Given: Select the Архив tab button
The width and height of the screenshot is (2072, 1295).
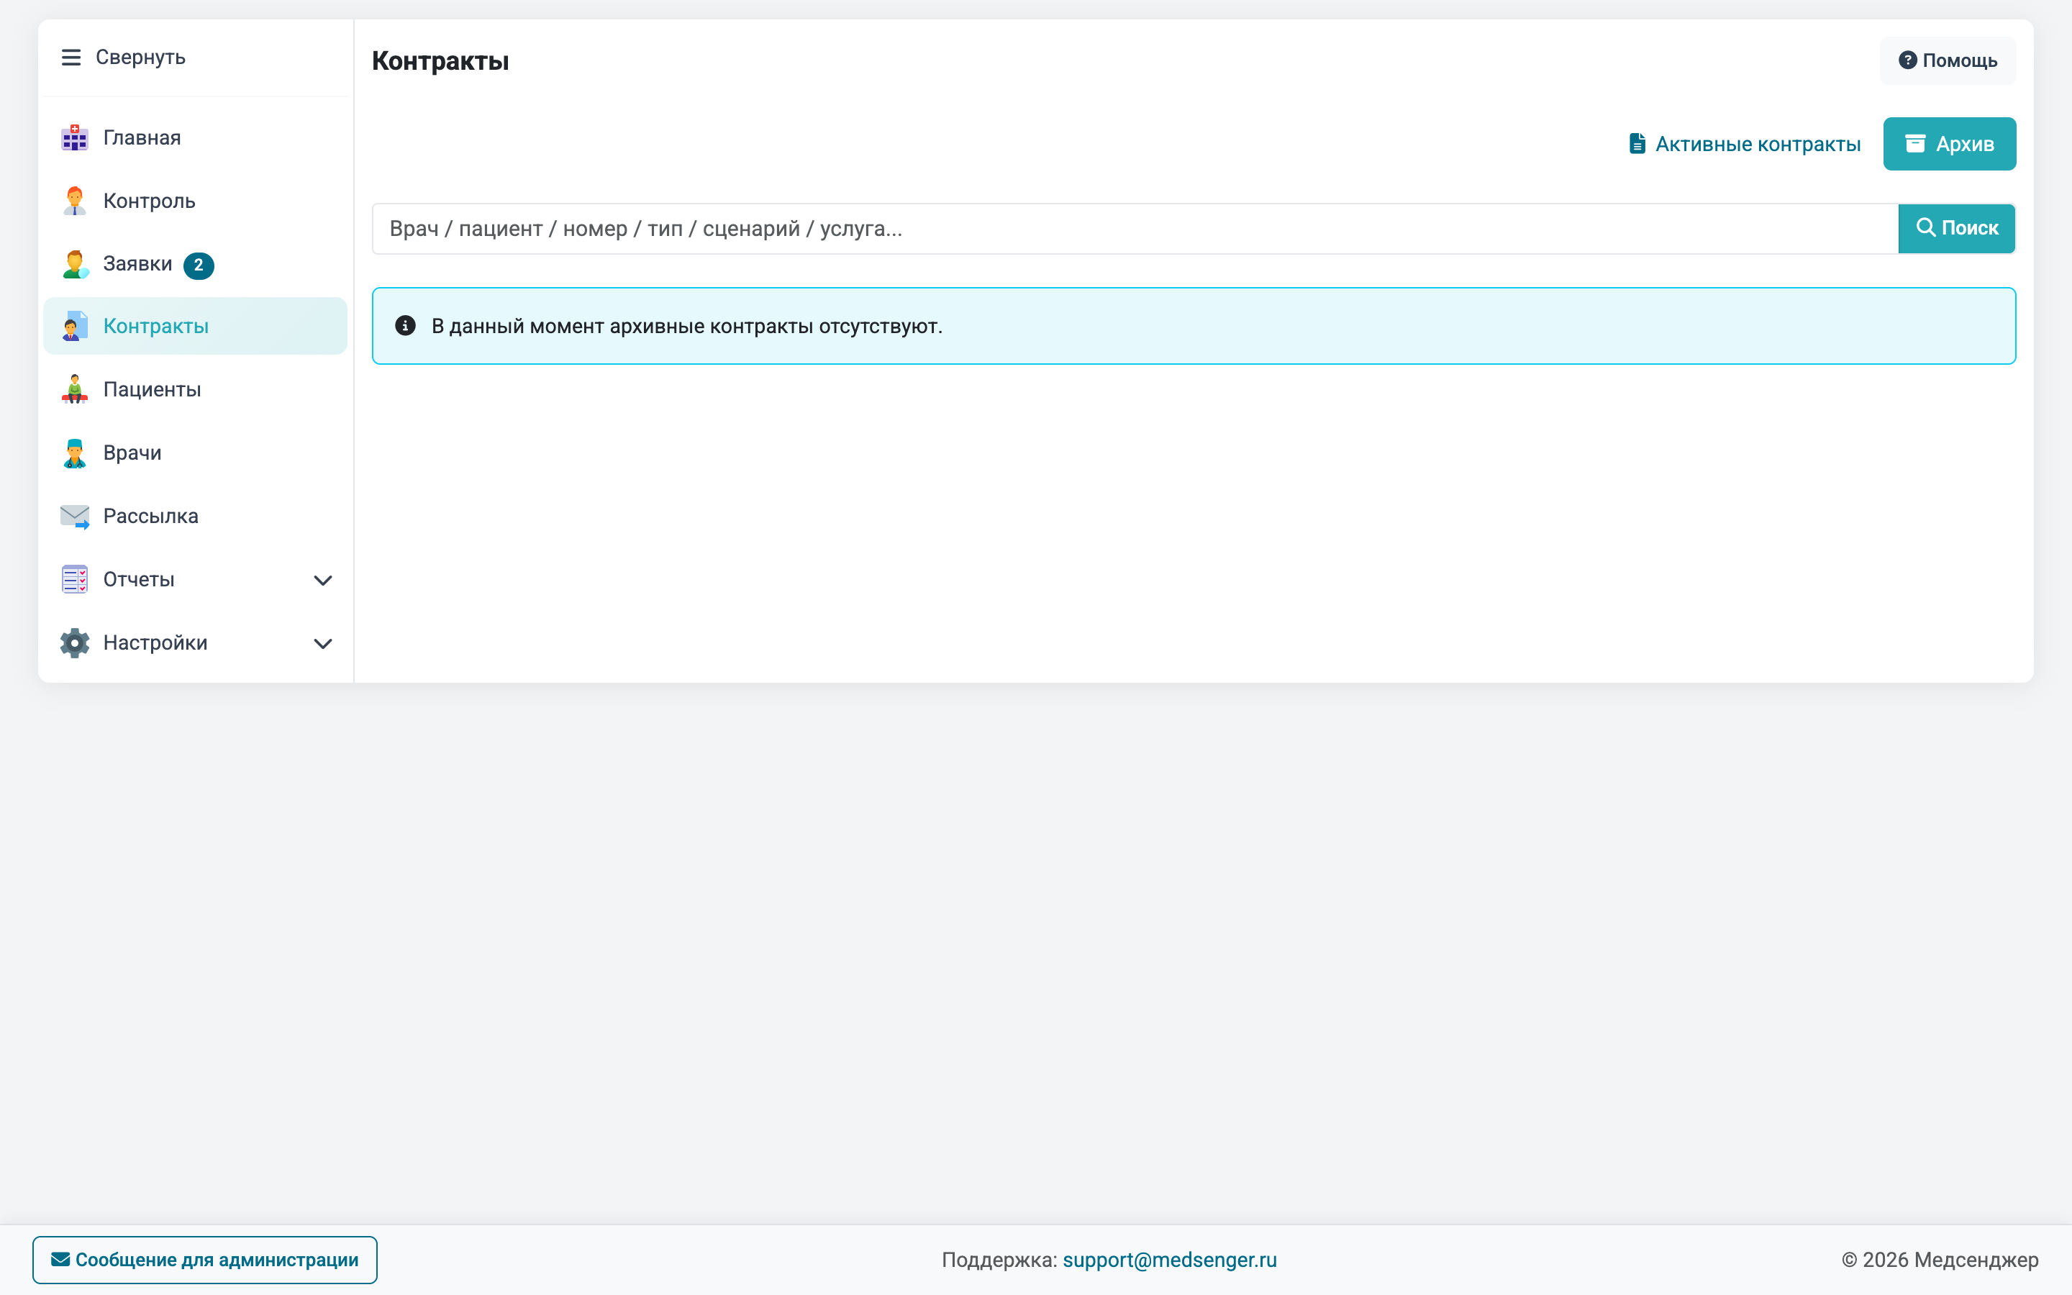Looking at the screenshot, I should [1950, 144].
